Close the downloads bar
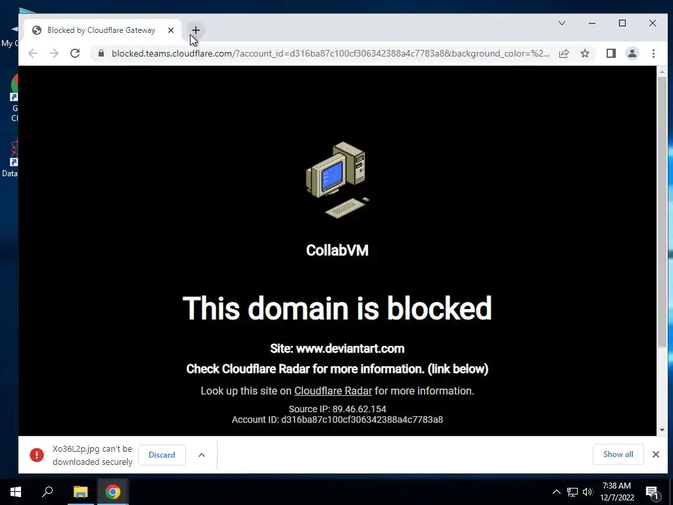The image size is (673, 505). pyautogui.click(x=656, y=454)
